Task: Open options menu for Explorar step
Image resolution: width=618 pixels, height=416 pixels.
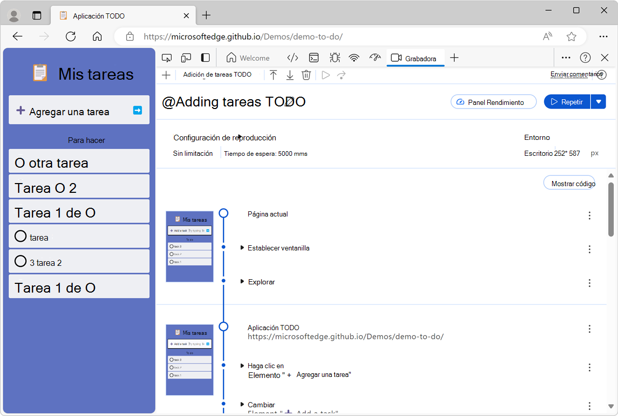Action: pyautogui.click(x=590, y=283)
